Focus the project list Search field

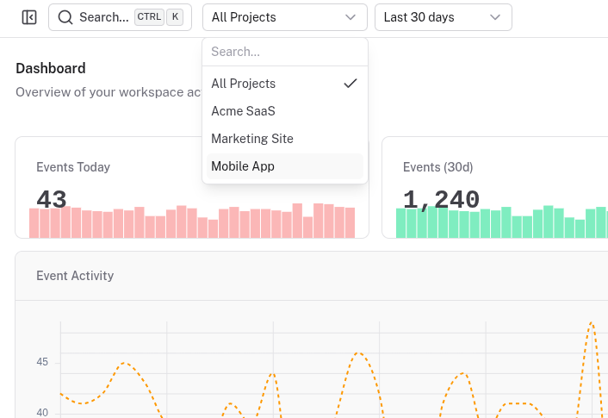[284, 52]
